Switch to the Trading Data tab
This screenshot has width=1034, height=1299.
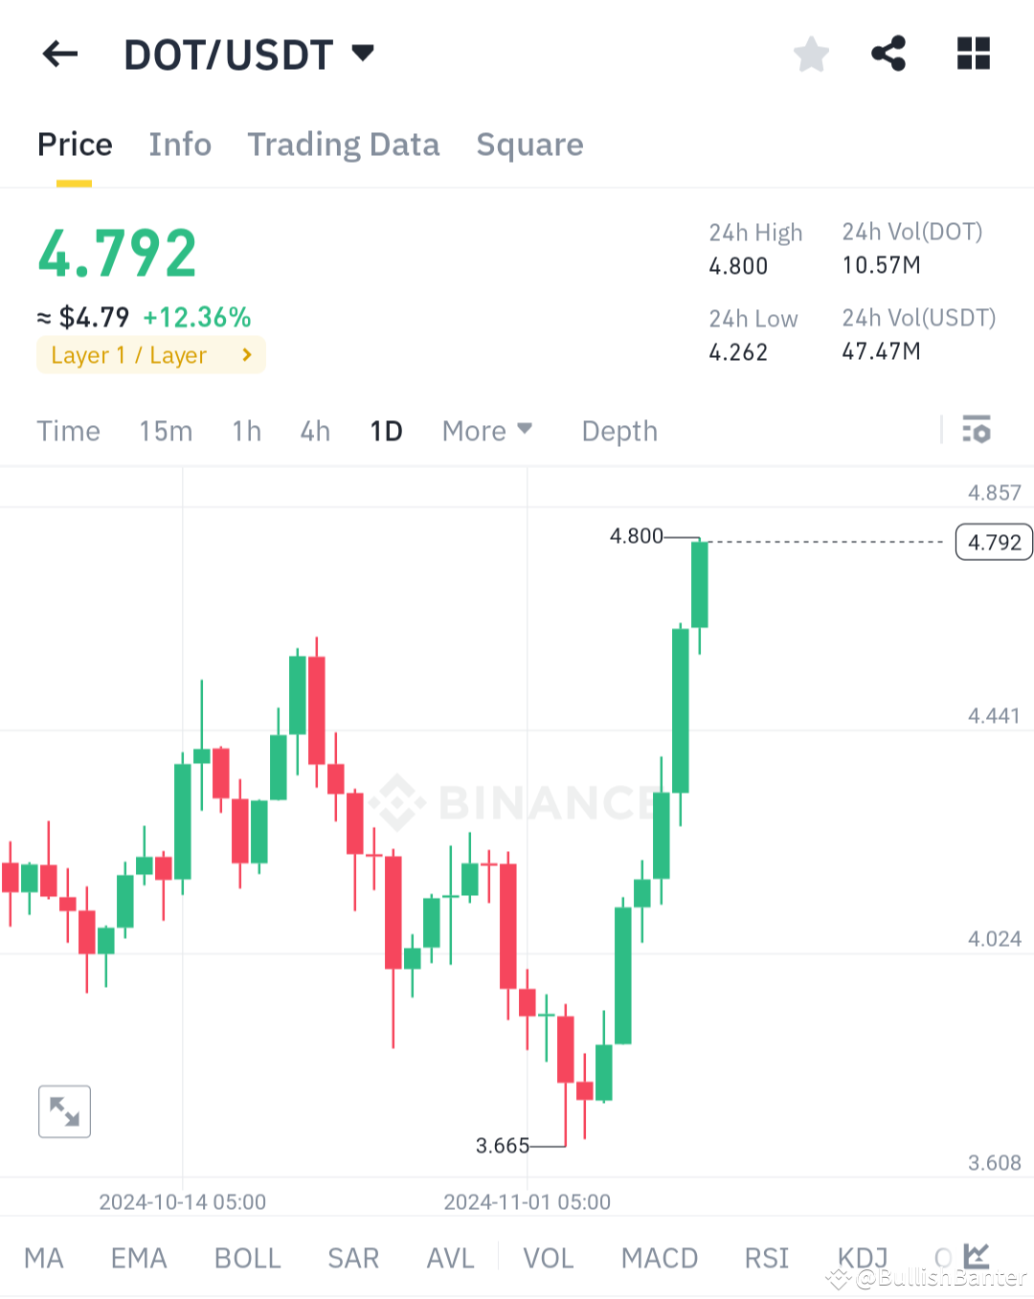click(344, 145)
